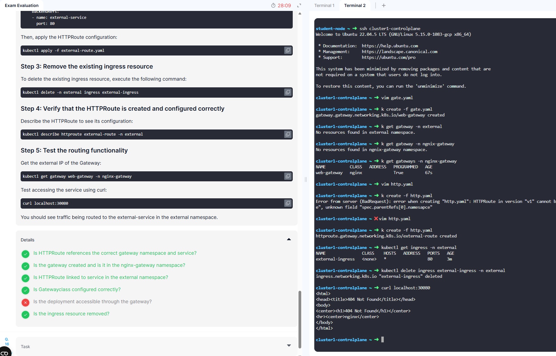Click 'Is HTTPRoute references the correct gateway' text
The height and width of the screenshot is (356, 556).
point(115,253)
